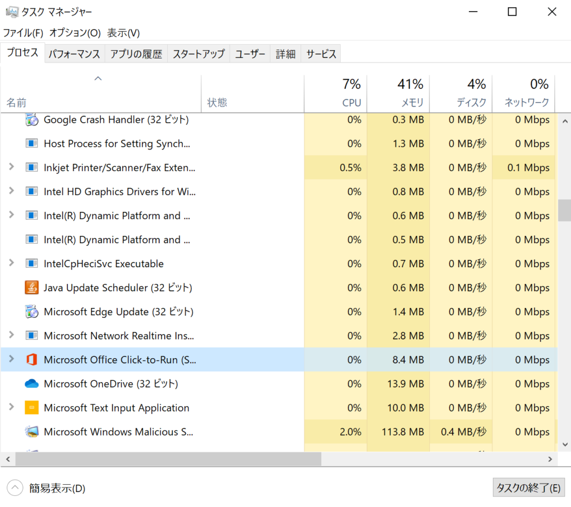Open the 表示(V) menu
This screenshot has width=571, height=507.
123,33
